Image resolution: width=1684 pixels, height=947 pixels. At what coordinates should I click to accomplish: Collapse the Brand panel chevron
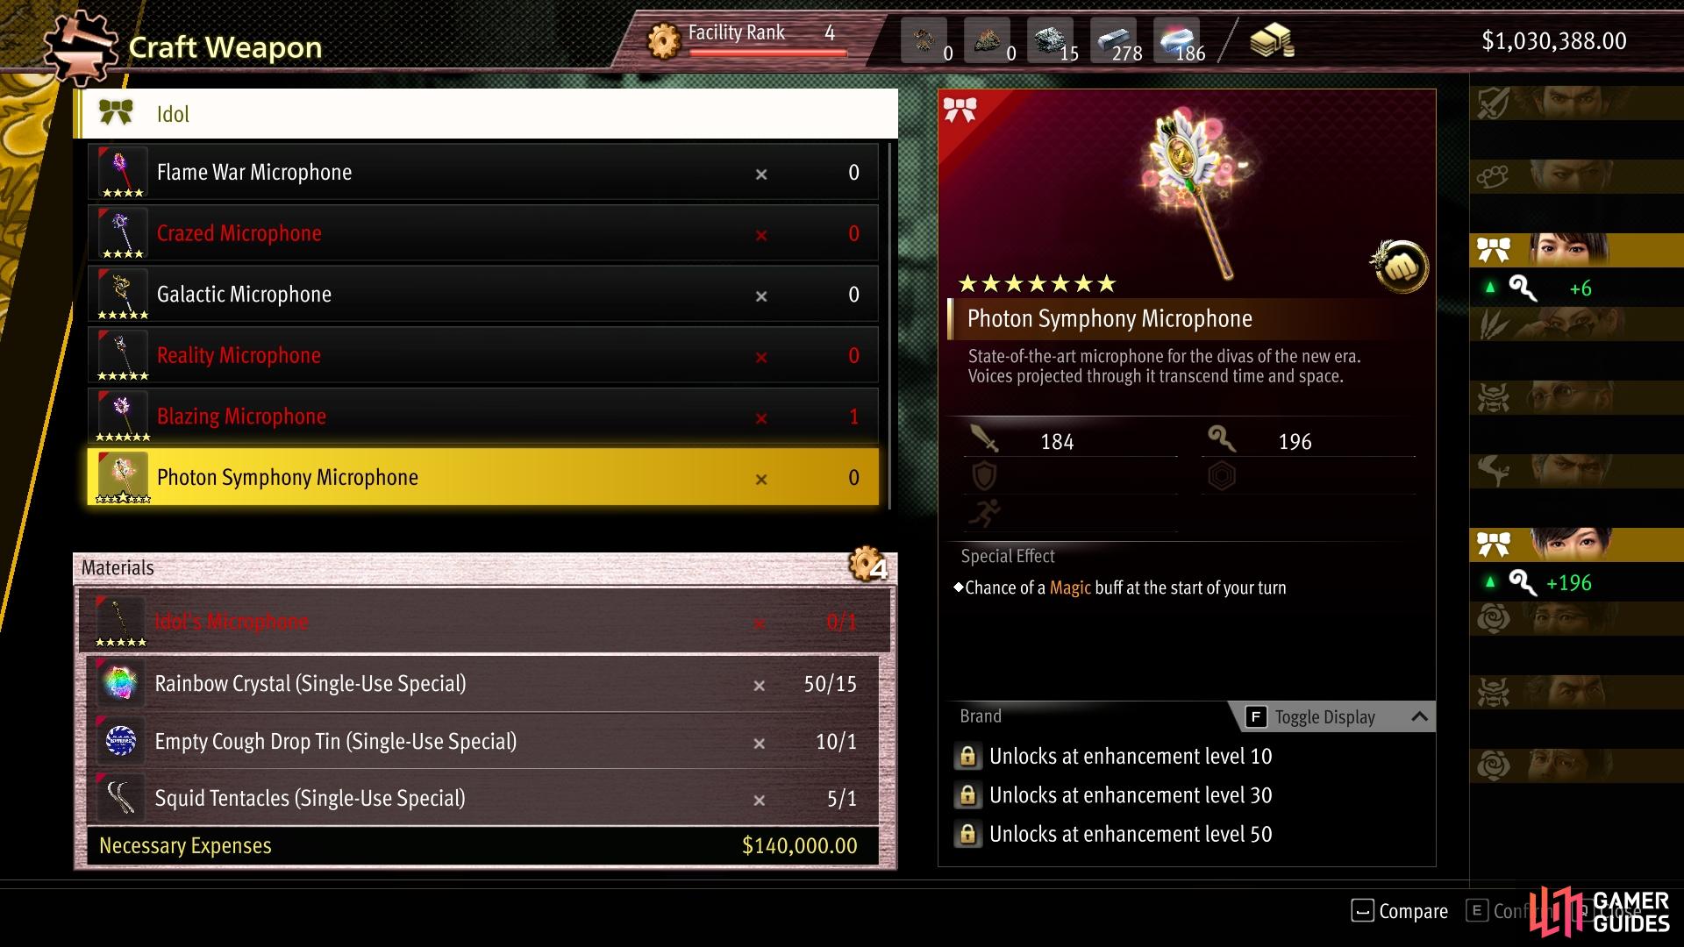coord(1419,717)
